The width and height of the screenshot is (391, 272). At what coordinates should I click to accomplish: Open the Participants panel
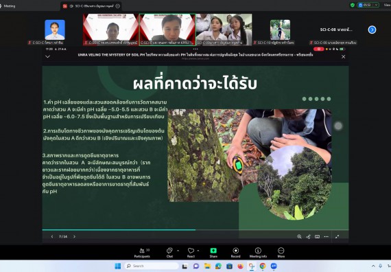pos(142,253)
